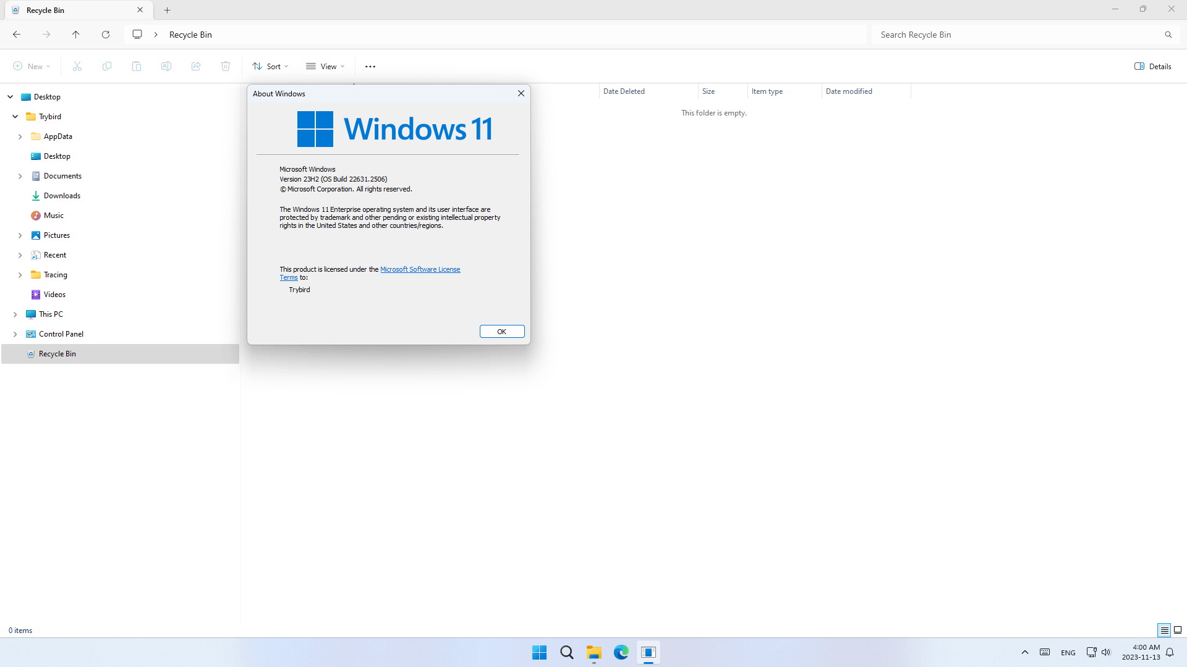Click the Share icon in the toolbar
This screenshot has height=667, width=1187.
click(195, 66)
